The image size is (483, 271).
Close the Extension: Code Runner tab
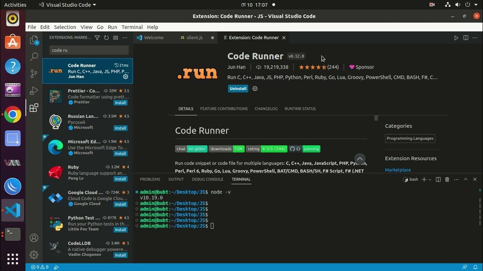point(284,38)
